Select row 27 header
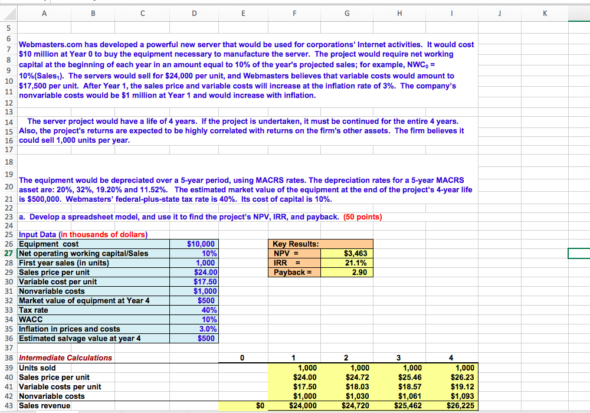The height and width of the screenshot is (413, 590). (8, 253)
